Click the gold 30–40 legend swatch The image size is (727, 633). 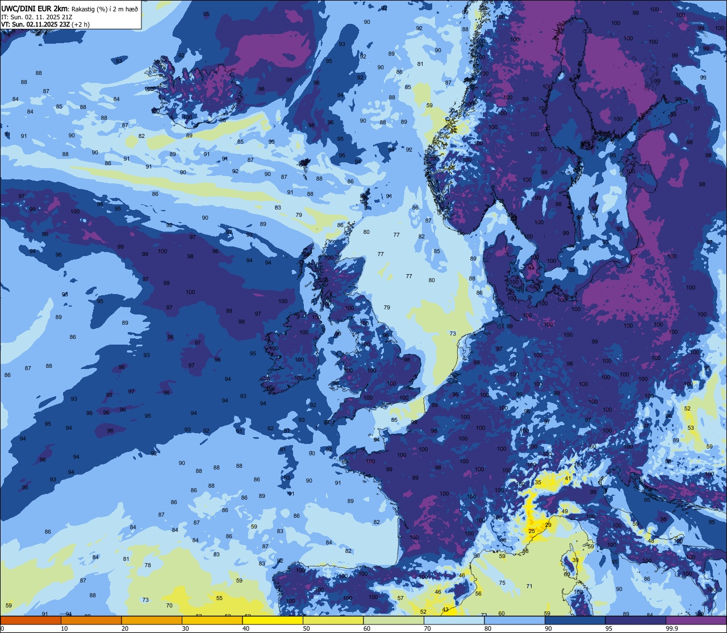212,621
